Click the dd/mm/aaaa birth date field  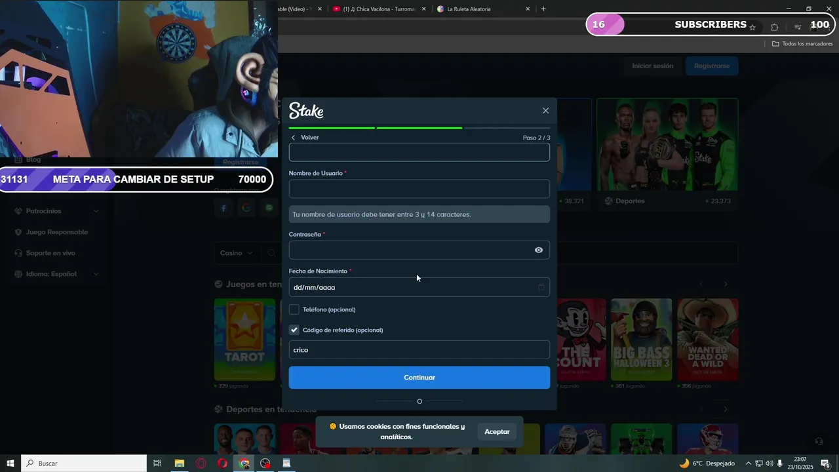click(419, 287)
